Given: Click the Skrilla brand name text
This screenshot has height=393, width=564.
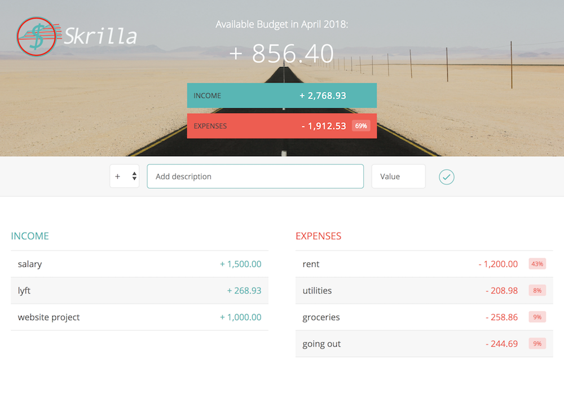Looking at the screenshot, I should click(x=100, y=36).
